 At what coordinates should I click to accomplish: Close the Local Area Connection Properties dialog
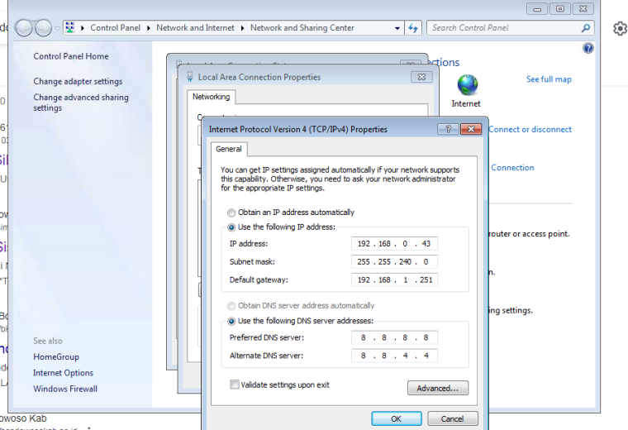[421, 77]
